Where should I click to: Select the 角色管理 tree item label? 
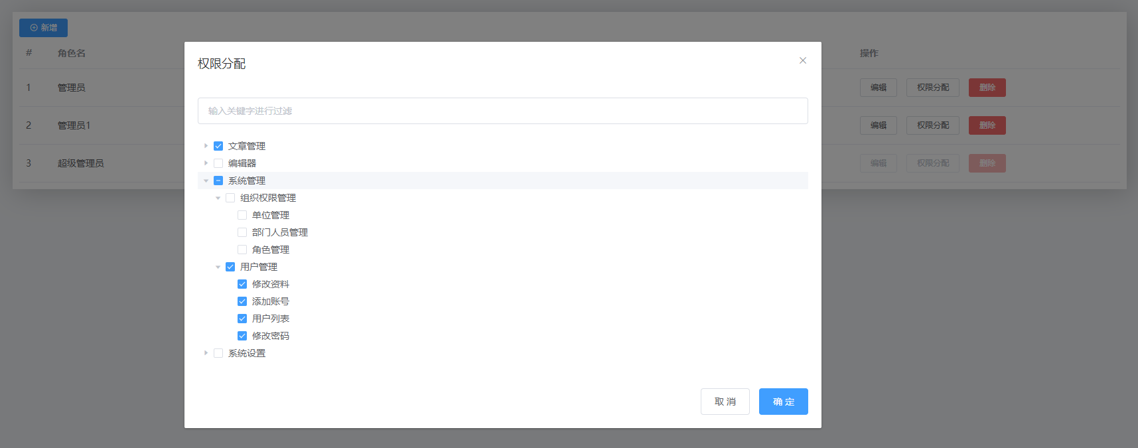(271, 250)
